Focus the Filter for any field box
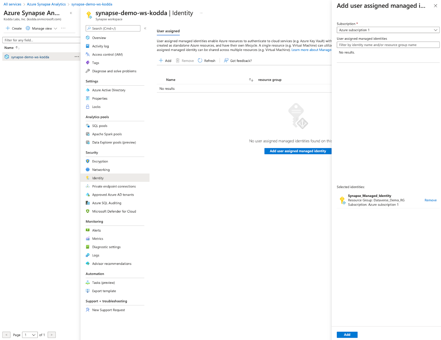Image resolution: width=441 pixels, height=340 pixels. click(41, 40)
